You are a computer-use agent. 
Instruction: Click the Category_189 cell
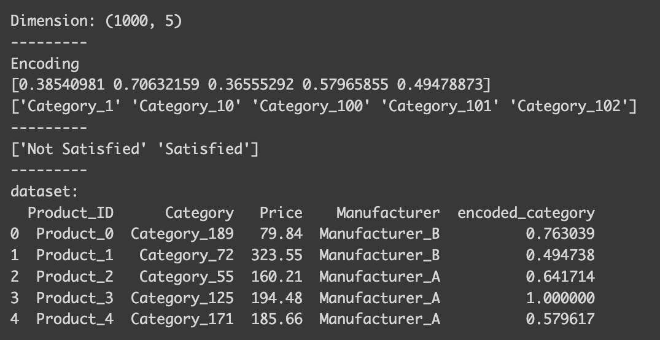tap(182, 234)
